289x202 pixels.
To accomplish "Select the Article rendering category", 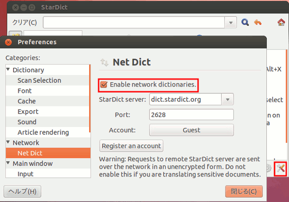I will point(43,132).
